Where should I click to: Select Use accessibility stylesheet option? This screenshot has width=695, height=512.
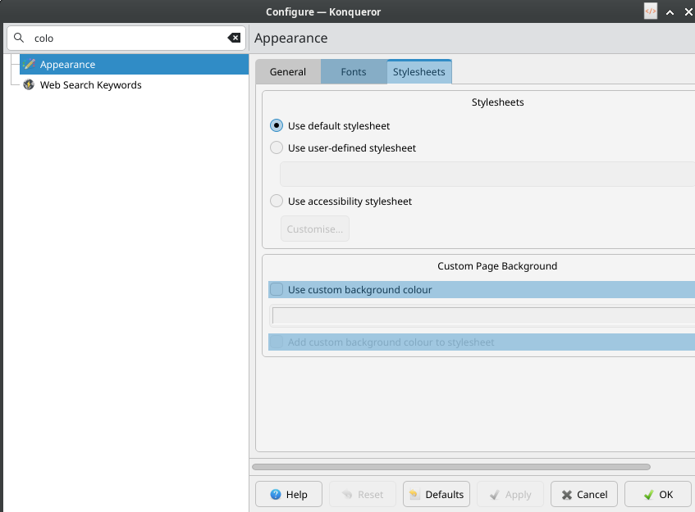tap(277, 202)
